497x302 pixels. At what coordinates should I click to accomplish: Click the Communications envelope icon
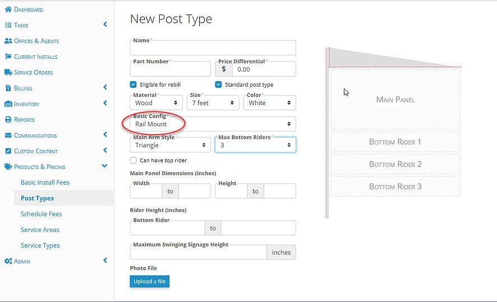point(8,135)
